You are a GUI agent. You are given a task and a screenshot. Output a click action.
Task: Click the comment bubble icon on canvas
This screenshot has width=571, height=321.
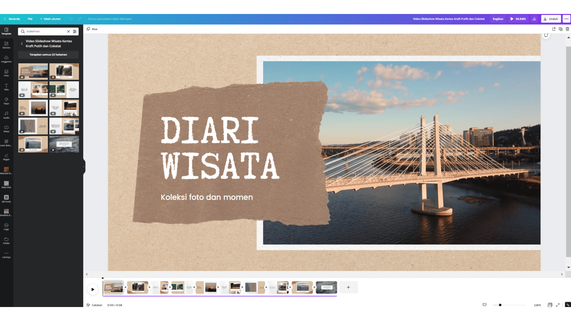point(546,35)
